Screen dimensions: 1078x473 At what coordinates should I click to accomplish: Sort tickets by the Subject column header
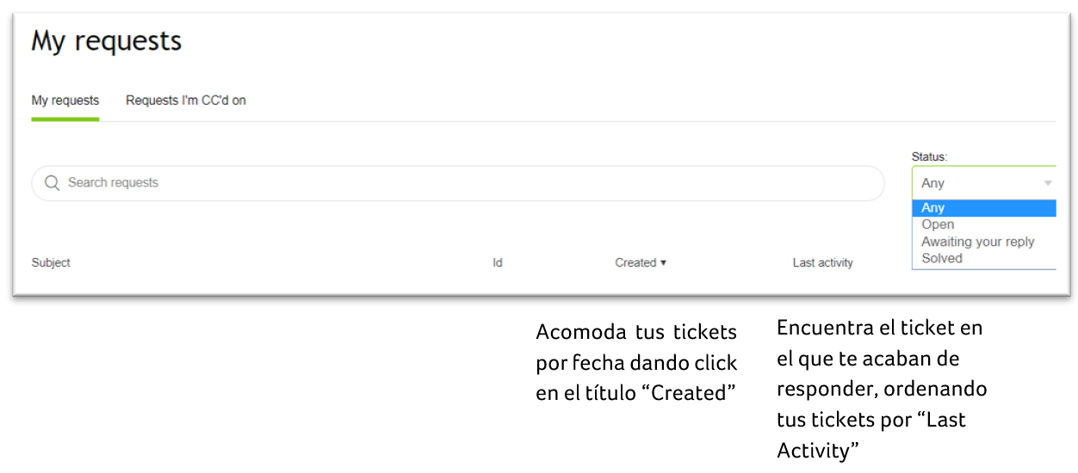51,263
